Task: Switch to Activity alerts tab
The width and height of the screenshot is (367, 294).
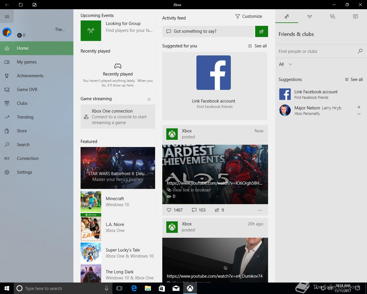Action: [x=356, y=17]
